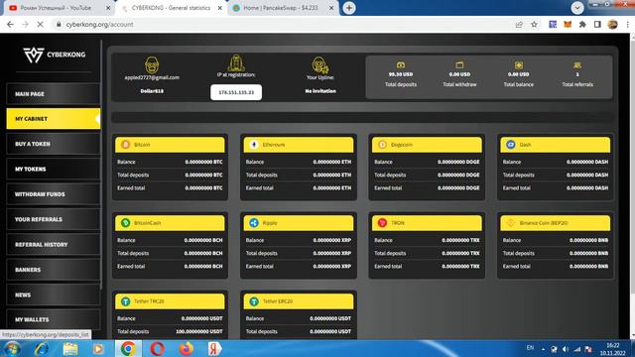Viewport: 635px width, 357px height.
Task: Click the No invitation upline text
Action: pyautogui.click(x=320, y=91)
